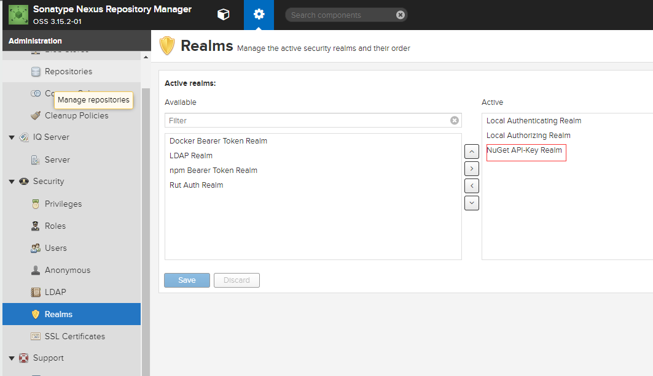Screen dimensions: 653x376
Task: Click the Server document icon
Action: [x=36, y=159]
